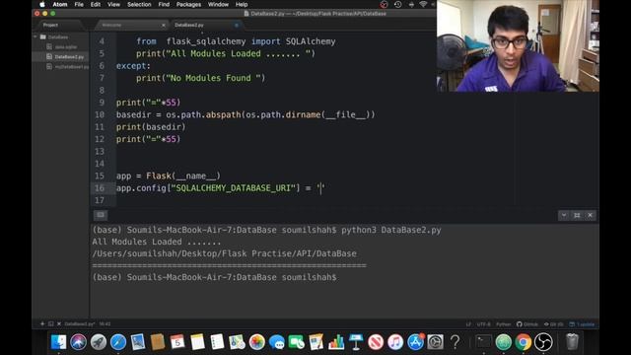Image resolution: width=631 pixels, height=355 pixels.
Task: Click the UTF-8 encoding in status bar
Action: pyautogui.click(x=483, y=324)
